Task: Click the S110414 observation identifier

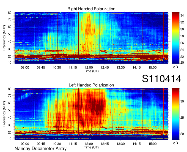Action: [162, 79]
